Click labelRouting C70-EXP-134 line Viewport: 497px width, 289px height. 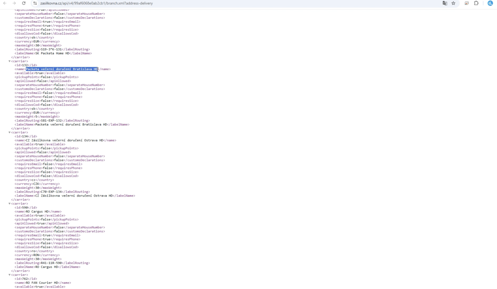(x=52, y=192)
